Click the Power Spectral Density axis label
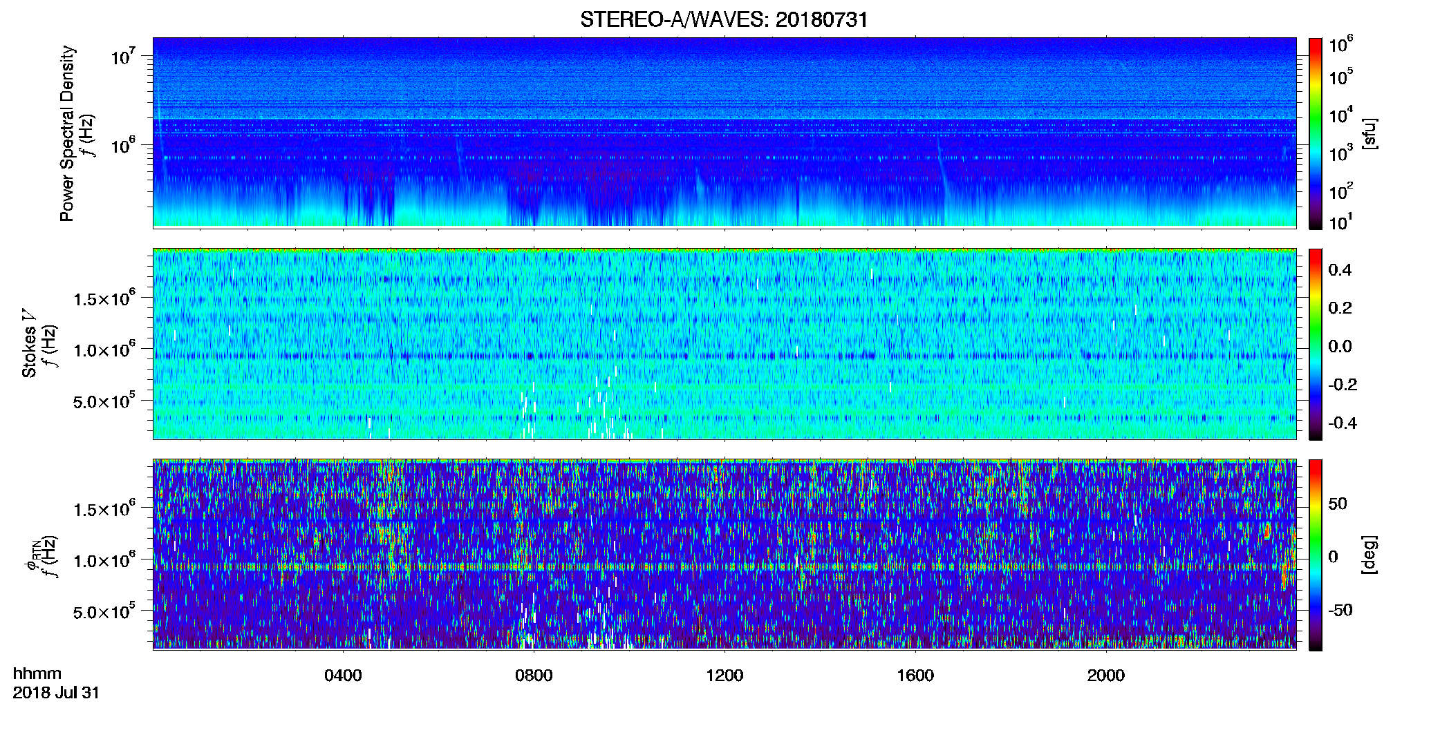Viewport: 1449px width, 746px height. click(x=67, y=133)
